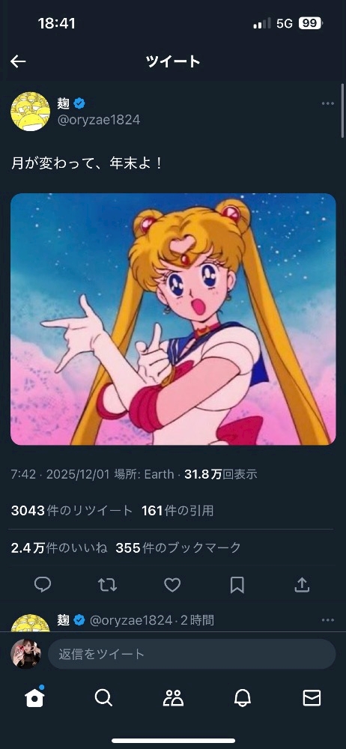Image resolution: width=346 pixels, height=749 pixels.
Task: Open the Search tab magnifier icon
Action: click(103, 698)
